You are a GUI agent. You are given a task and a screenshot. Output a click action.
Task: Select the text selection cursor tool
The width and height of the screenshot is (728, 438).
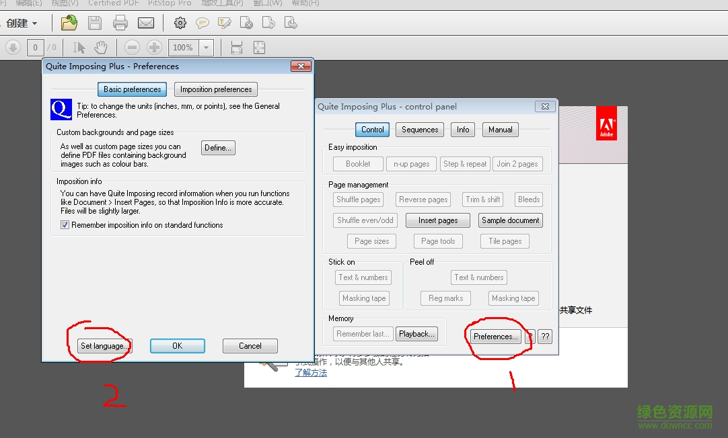(x=79, y=47)
